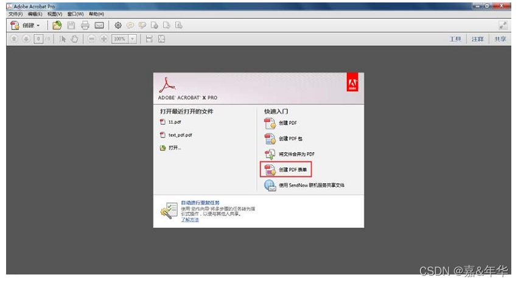518x283 pixels.
Task: Click the action wizard checklist icon
Action: [x=169, y=211]
